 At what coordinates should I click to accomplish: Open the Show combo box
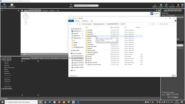(x=172, y=95)
